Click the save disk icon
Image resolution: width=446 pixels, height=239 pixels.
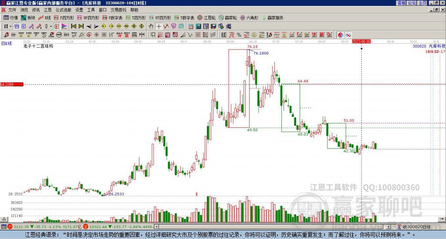pos(213,27)
